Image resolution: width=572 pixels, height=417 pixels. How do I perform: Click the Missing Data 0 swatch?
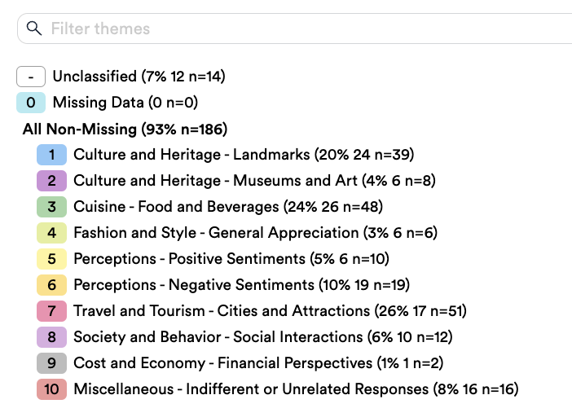tap(31, 103)
